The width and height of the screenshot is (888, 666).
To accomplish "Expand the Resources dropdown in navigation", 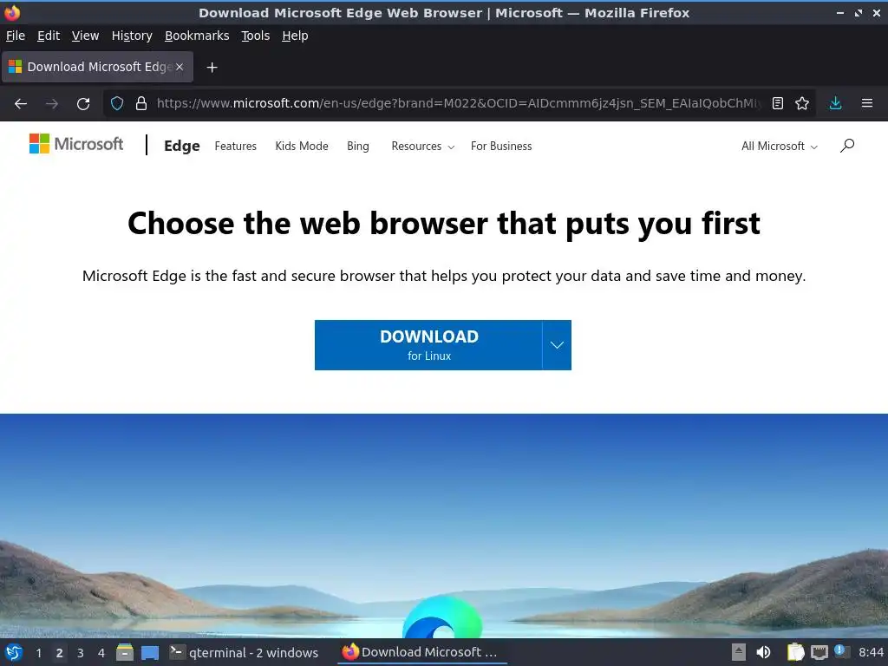I will pos(422,146).
